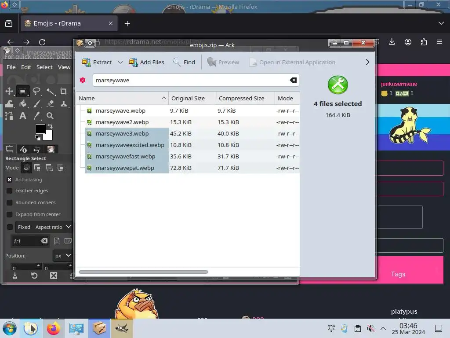
Task: Open new Firefox tab
Action: 127,24
